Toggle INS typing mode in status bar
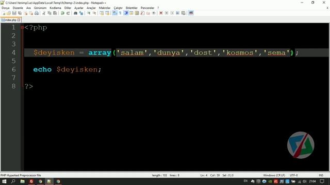Screen dimensions: 330x185 pos(321,175)
